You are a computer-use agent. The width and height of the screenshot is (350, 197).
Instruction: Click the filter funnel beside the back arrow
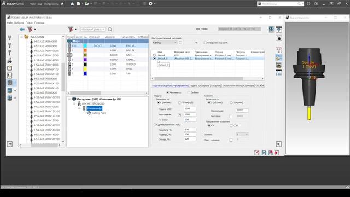coord(30,29)
